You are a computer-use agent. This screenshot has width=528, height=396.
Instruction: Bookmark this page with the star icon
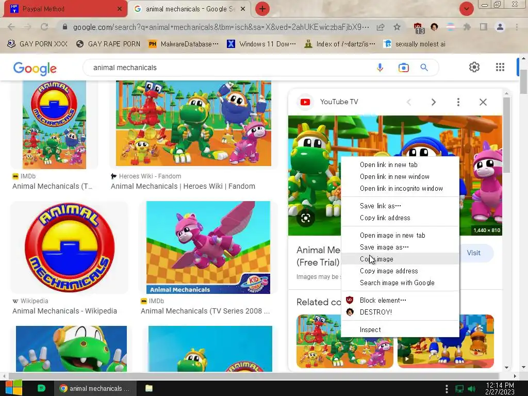[397, 27]
